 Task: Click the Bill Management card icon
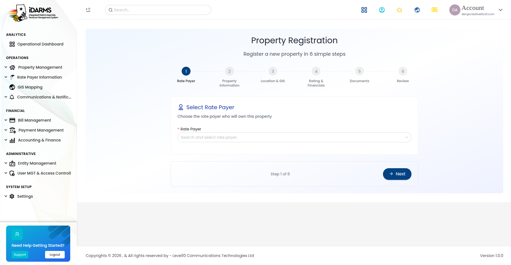click(12, 120)
